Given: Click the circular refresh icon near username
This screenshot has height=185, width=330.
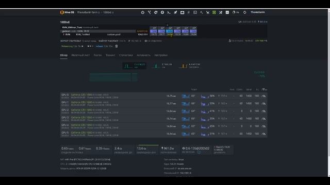Looking at the screenshot, I should click(244, 12).
